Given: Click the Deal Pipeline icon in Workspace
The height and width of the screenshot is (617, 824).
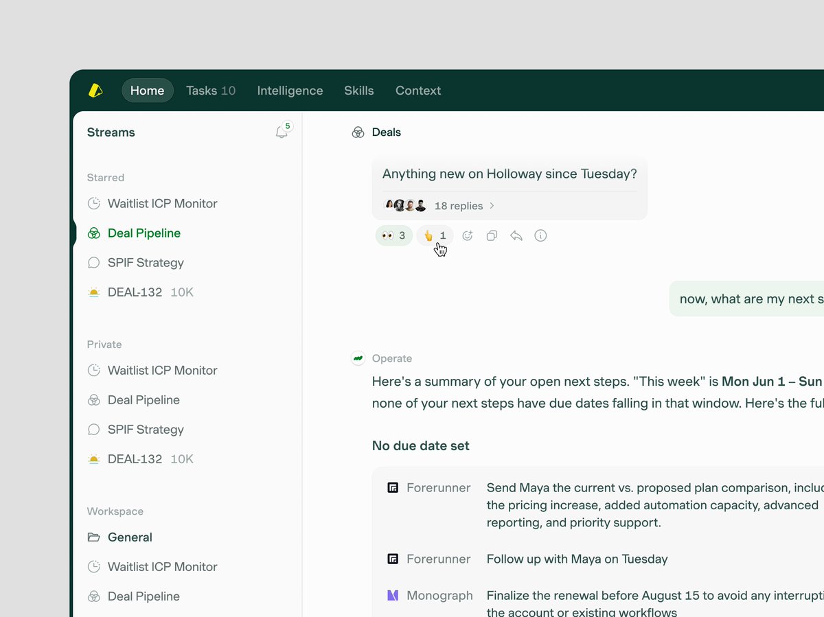Looking at the screenshot, I should click(94, 596).
